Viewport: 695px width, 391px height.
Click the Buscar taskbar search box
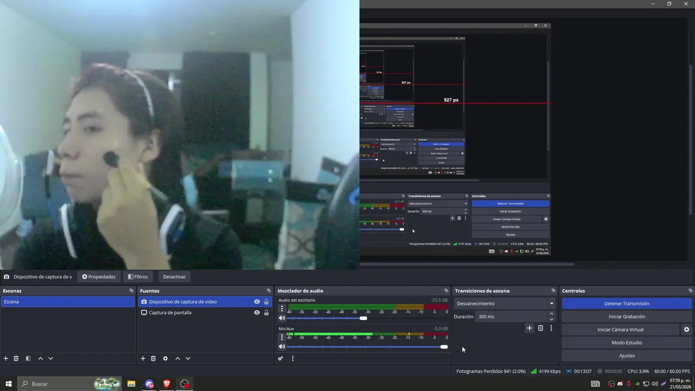[x=69, y=384]
